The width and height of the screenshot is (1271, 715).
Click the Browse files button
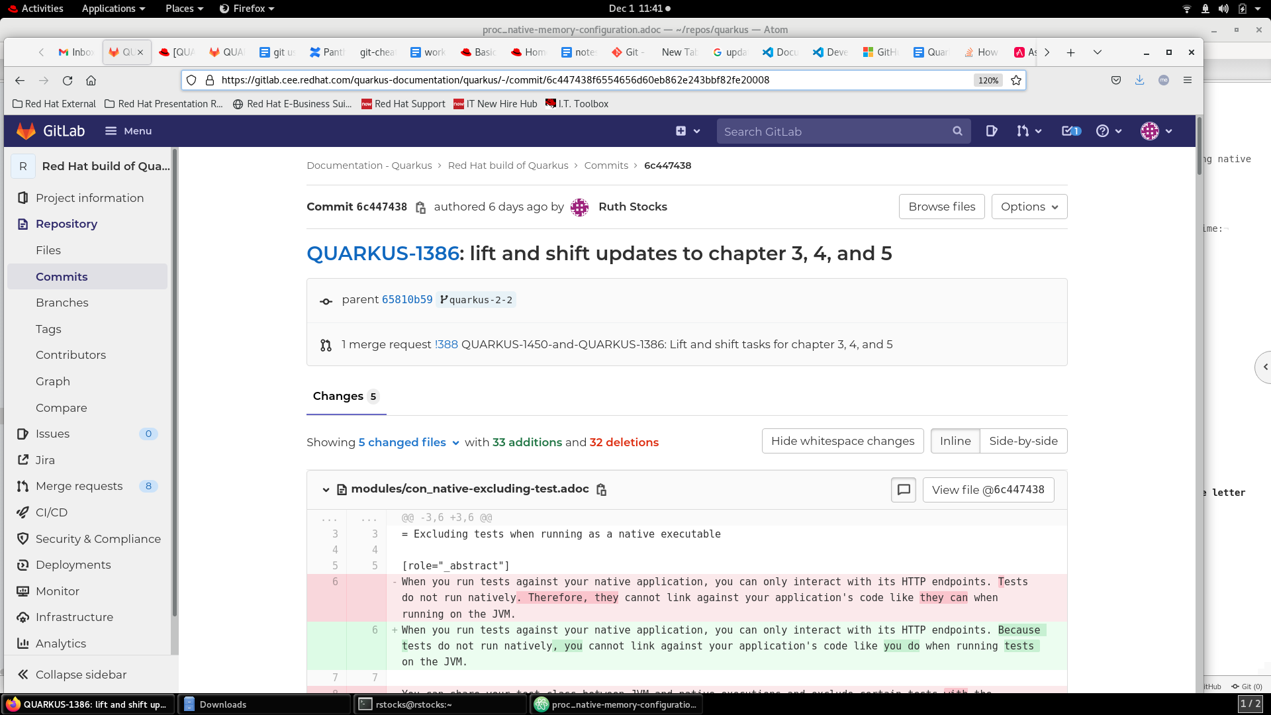(x=941, y=207)
